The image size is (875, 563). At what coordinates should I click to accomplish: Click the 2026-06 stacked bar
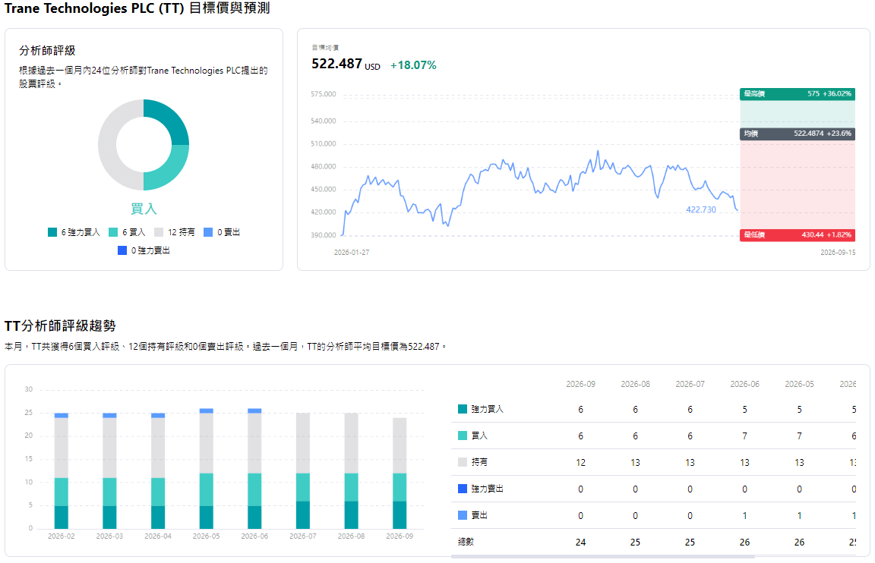click(254, 469)
